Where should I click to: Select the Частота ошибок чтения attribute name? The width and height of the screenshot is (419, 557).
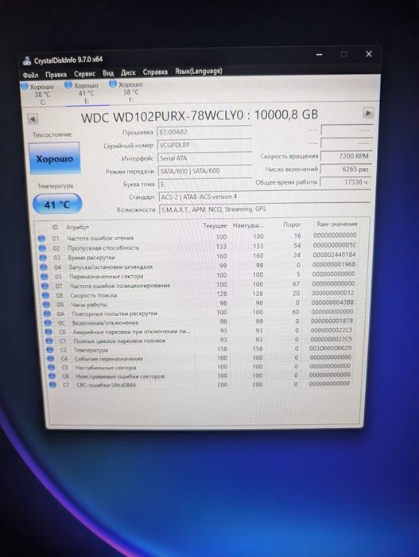pyautogui.click(x=100, y=239)
